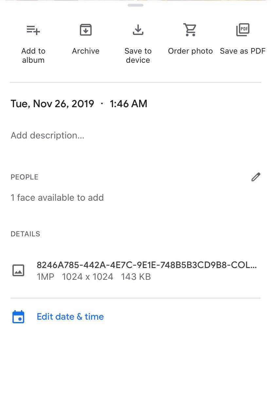Tap the 143 KB file size text
The height and width of the screenshot is (405, 271).
pos(136,277)
